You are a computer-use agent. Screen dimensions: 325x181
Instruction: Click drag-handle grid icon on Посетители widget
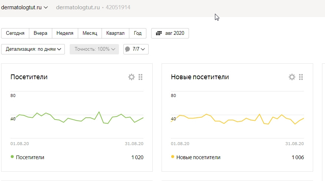[140, 77]
